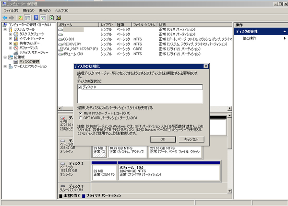Click the horizontal scrollbar left arrow
The height and width of the screenshot is (206, 288).
tap(60, 108)
